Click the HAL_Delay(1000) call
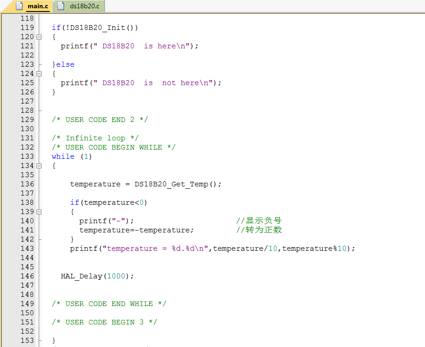The width and height of the screenshot is (425, 347). pos(97,276)
